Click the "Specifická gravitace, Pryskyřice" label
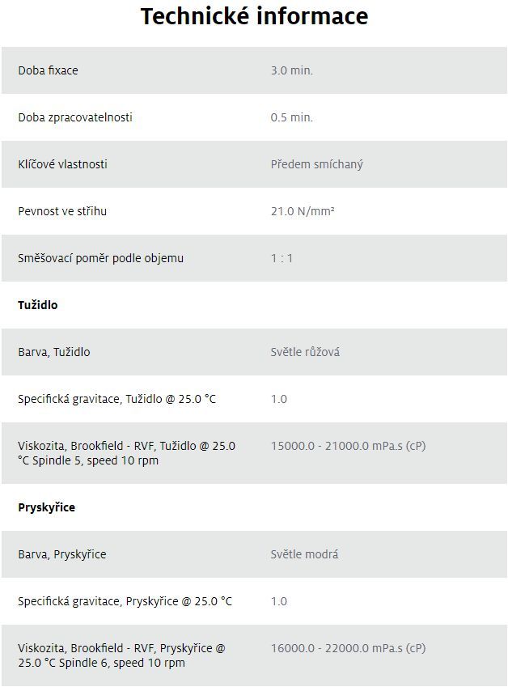 125,601
